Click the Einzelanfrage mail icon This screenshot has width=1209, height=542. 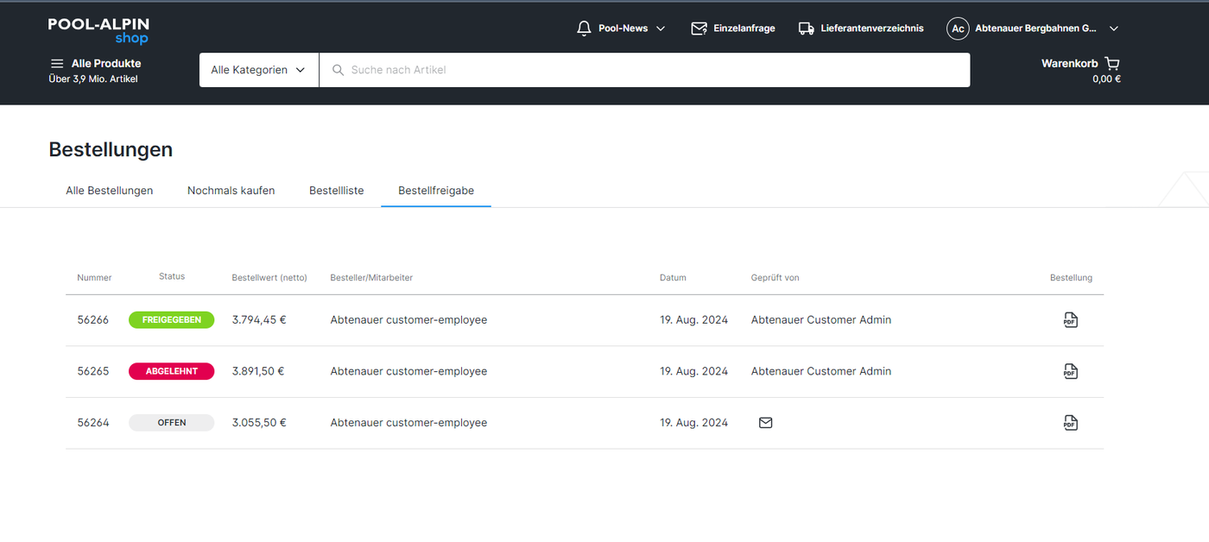(x=699, y=28)
